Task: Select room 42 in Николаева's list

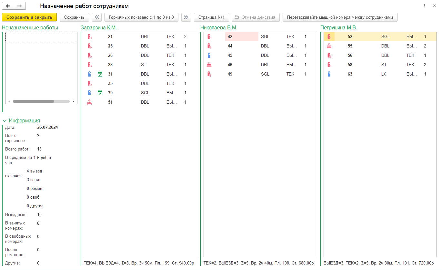Action: (241, 37)
